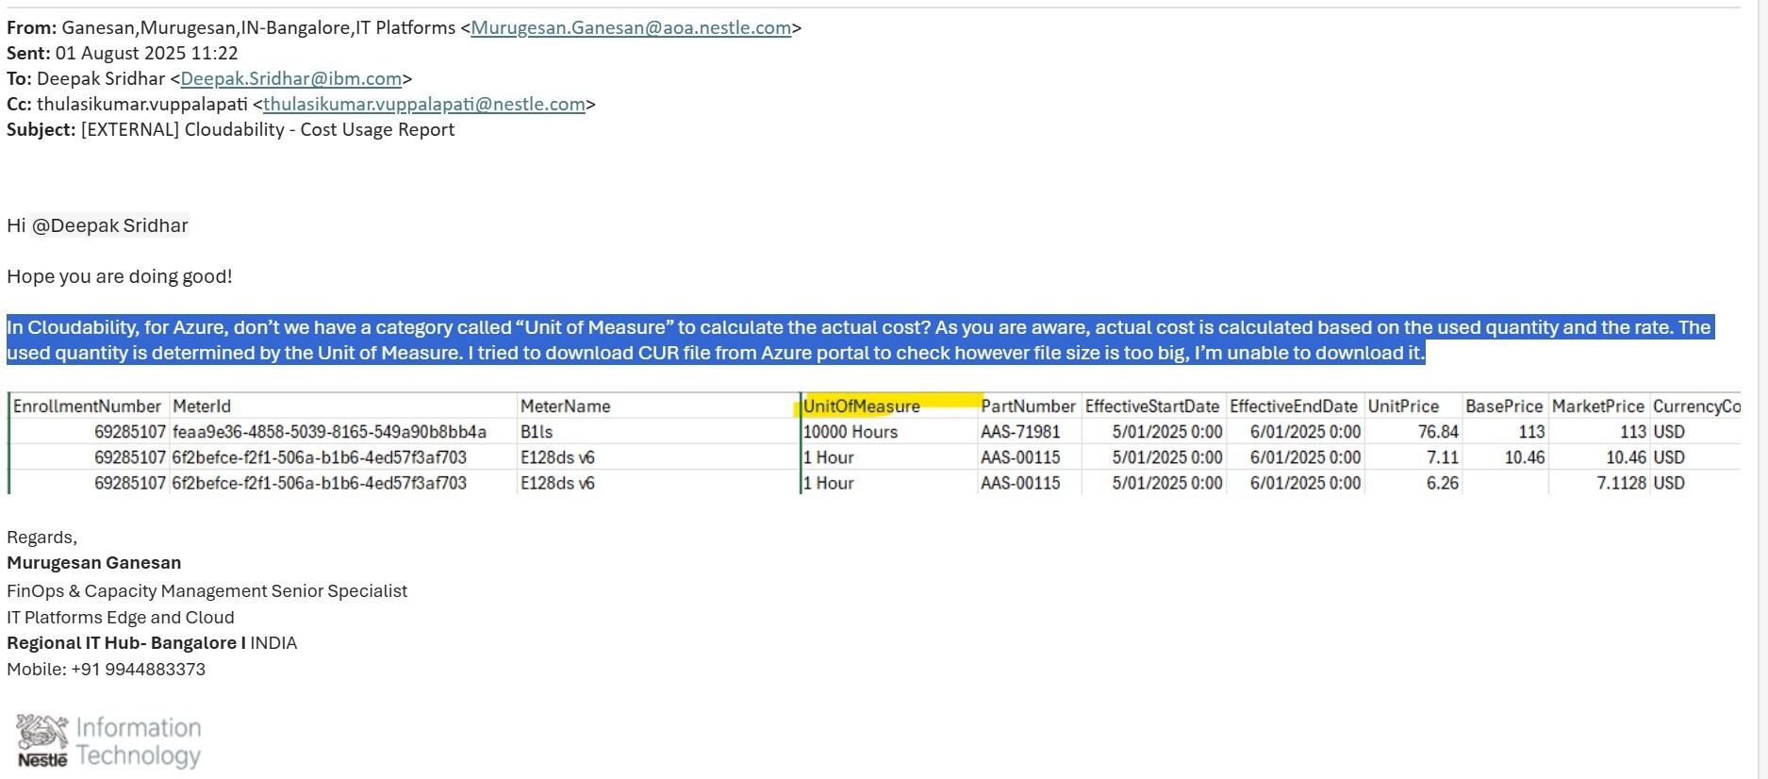
Task: Open sender's Murugesan.Ganesan@aoa.nestle.com email link
Action: [631, 28]
